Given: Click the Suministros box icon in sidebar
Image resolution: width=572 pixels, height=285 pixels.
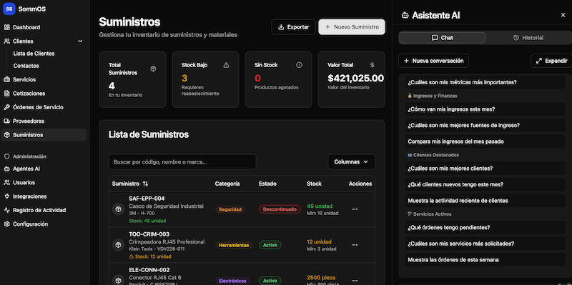Looking at the screenshot, I should [x=6, y=135].
